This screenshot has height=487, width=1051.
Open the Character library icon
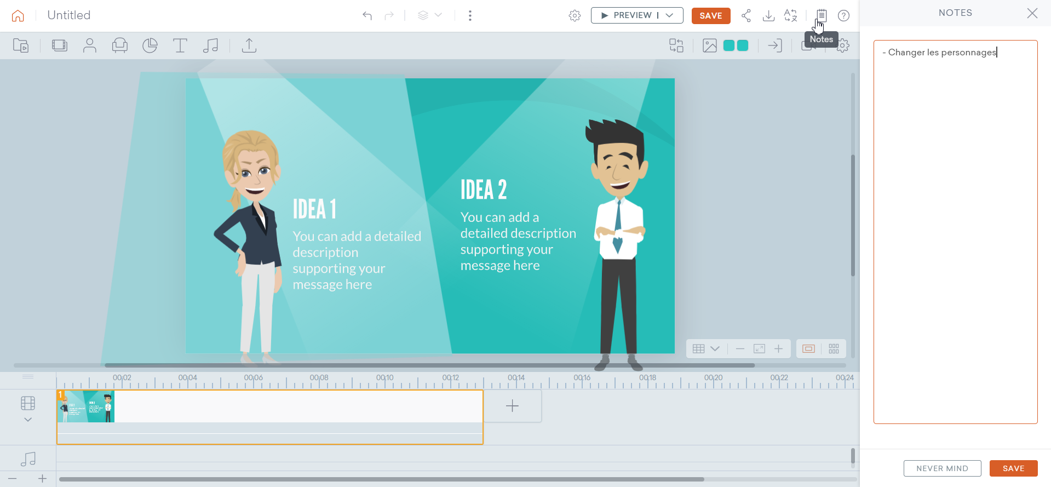click(x=89, y=45)
